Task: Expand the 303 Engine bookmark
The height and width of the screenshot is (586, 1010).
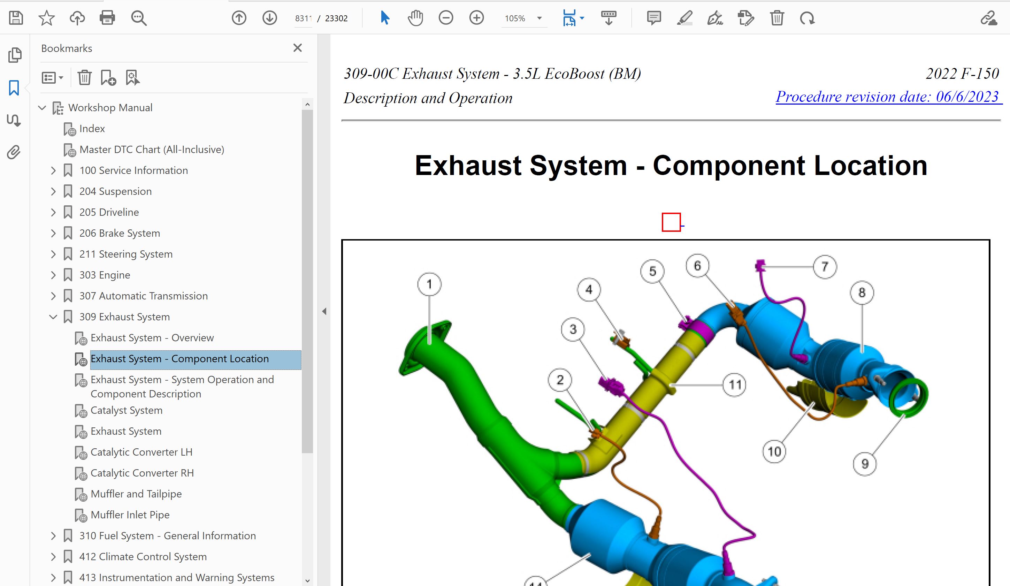Action: 53,275
